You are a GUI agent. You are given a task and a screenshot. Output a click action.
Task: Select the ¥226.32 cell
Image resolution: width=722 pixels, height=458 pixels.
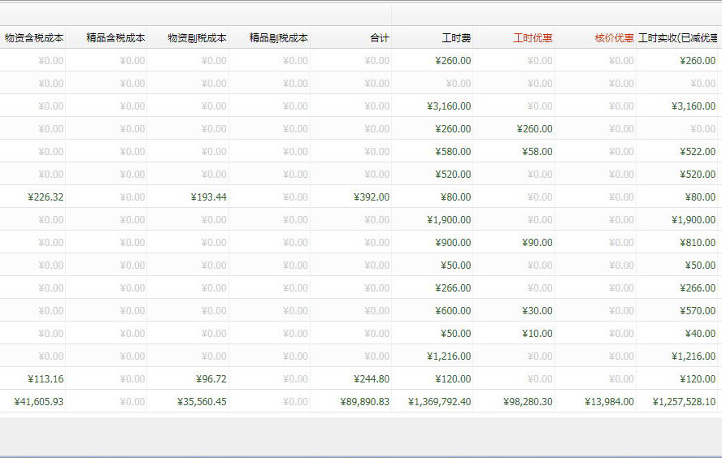46,197
